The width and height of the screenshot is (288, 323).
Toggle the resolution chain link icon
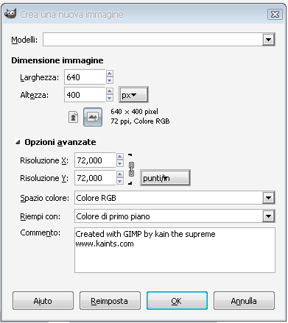tap(131, 169)
